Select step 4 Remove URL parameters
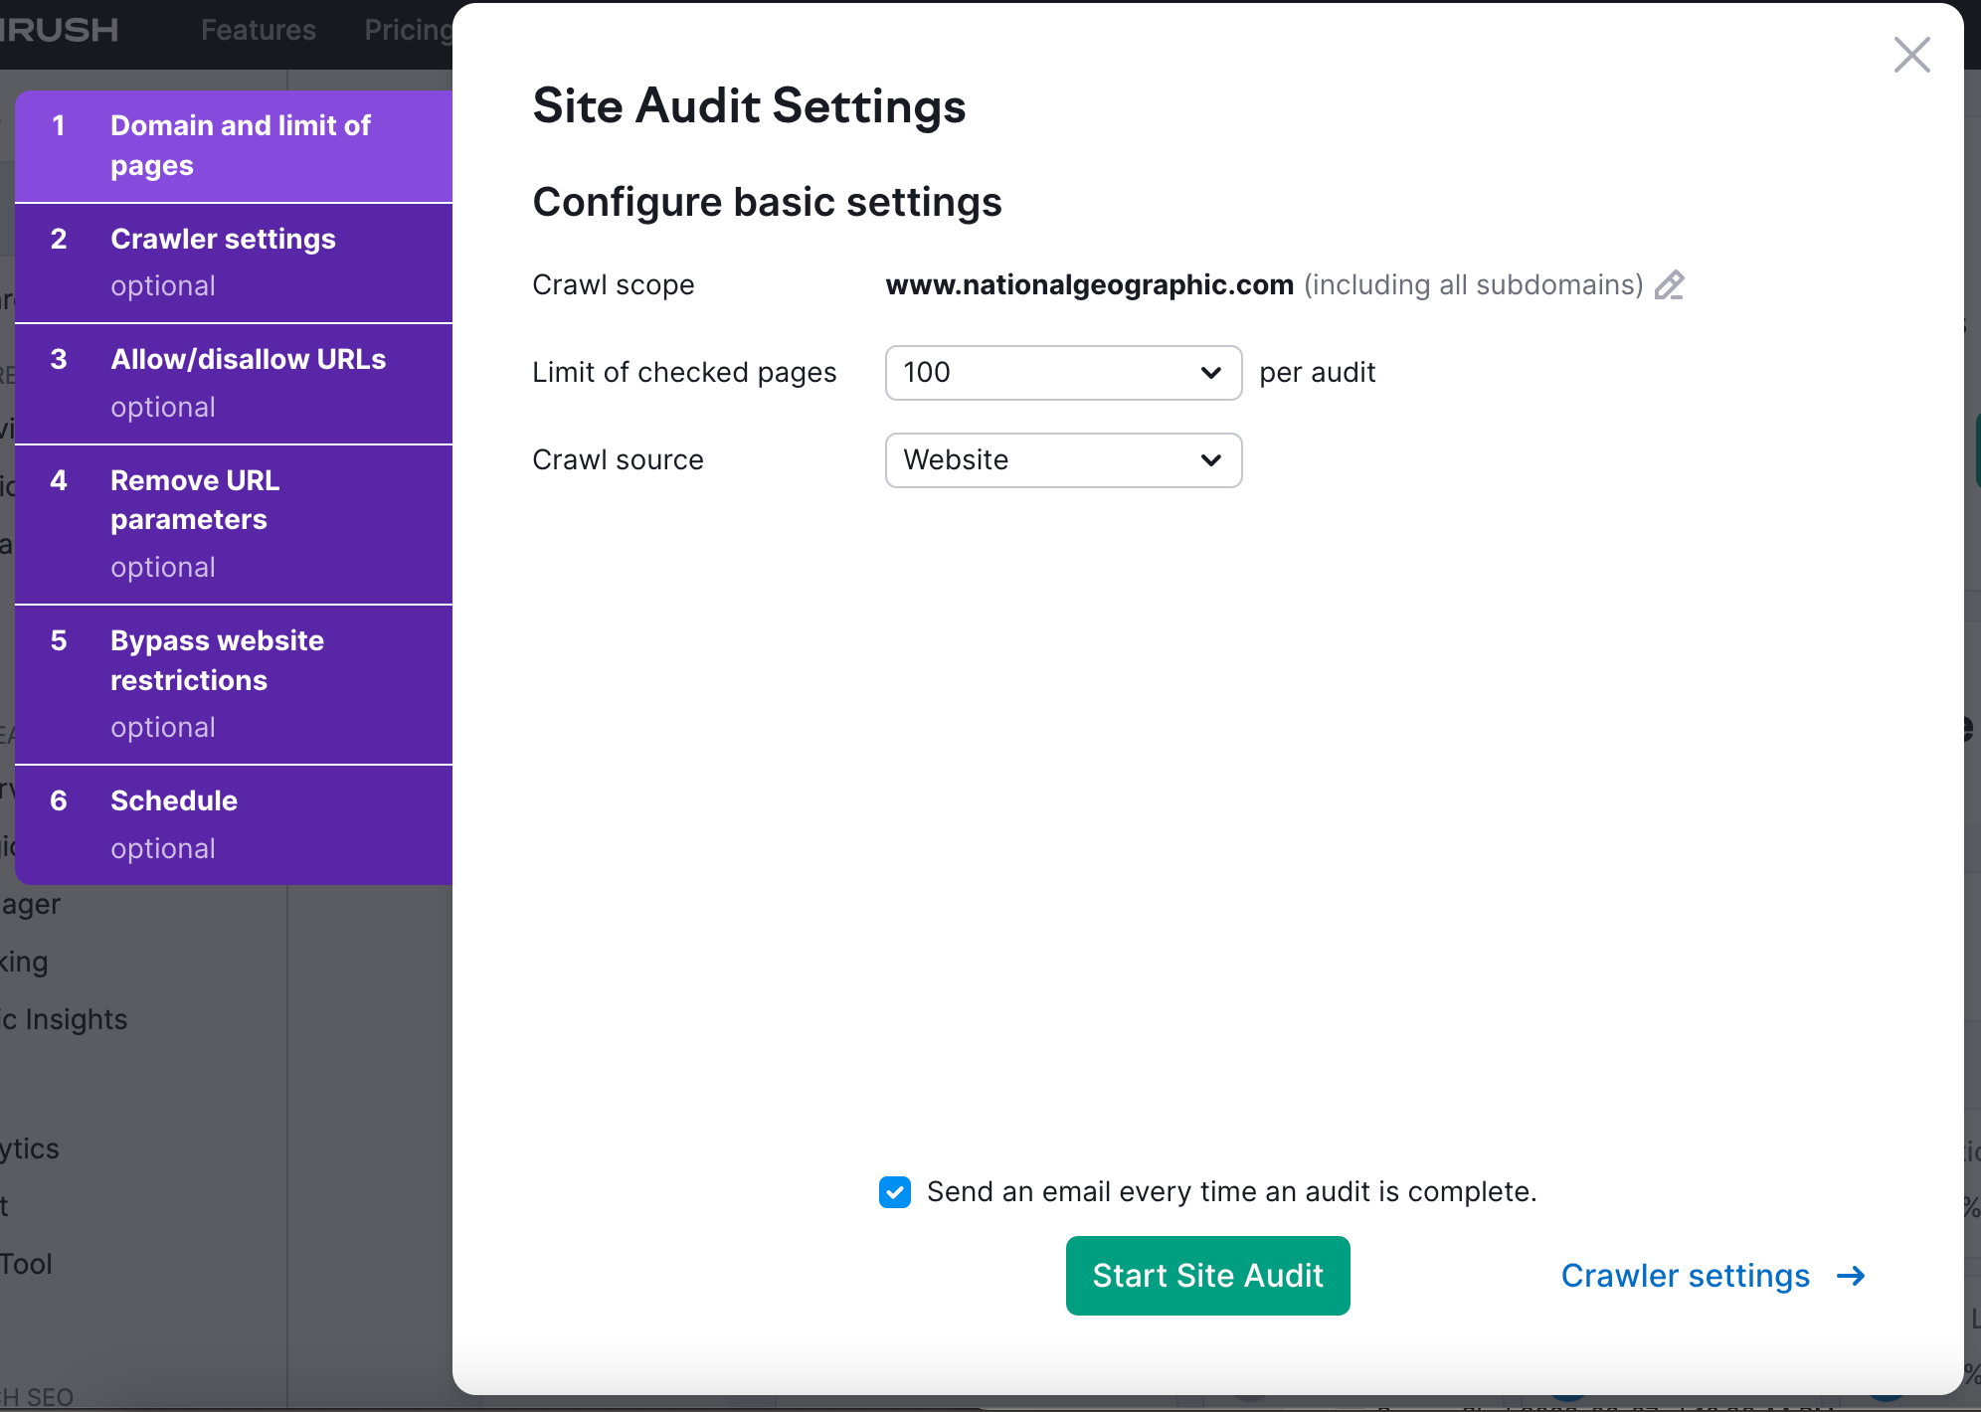This screenshot has width=1981, height=1412. (234, 524)
